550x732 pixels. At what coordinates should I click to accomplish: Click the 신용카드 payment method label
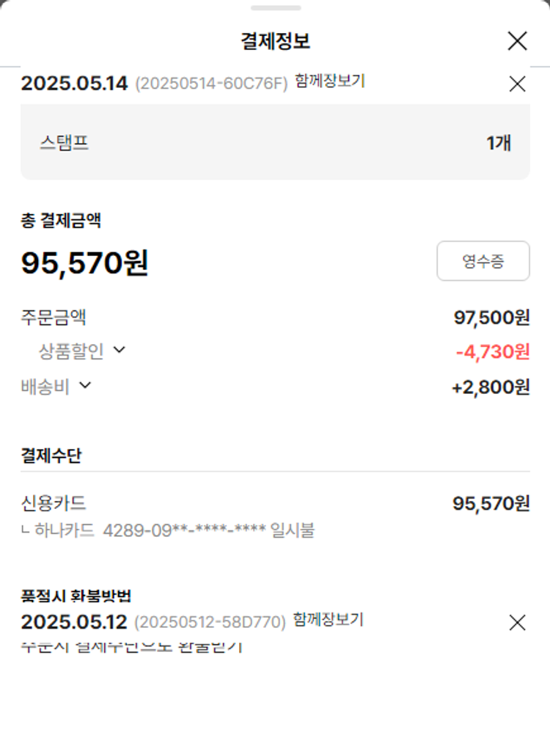pyautogui.click(x=54, y=503)
